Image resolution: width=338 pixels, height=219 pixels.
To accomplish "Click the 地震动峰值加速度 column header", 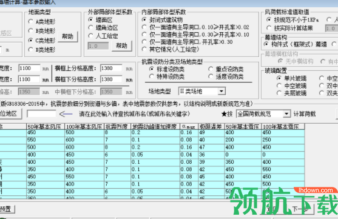I will point(155,127).
